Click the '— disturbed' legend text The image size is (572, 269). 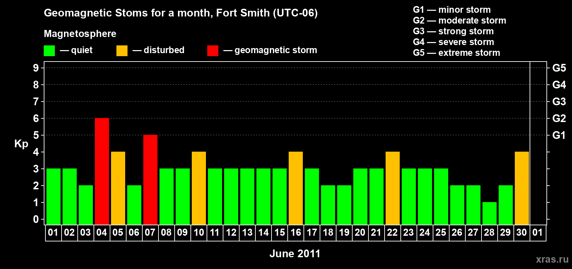(158, 50)
